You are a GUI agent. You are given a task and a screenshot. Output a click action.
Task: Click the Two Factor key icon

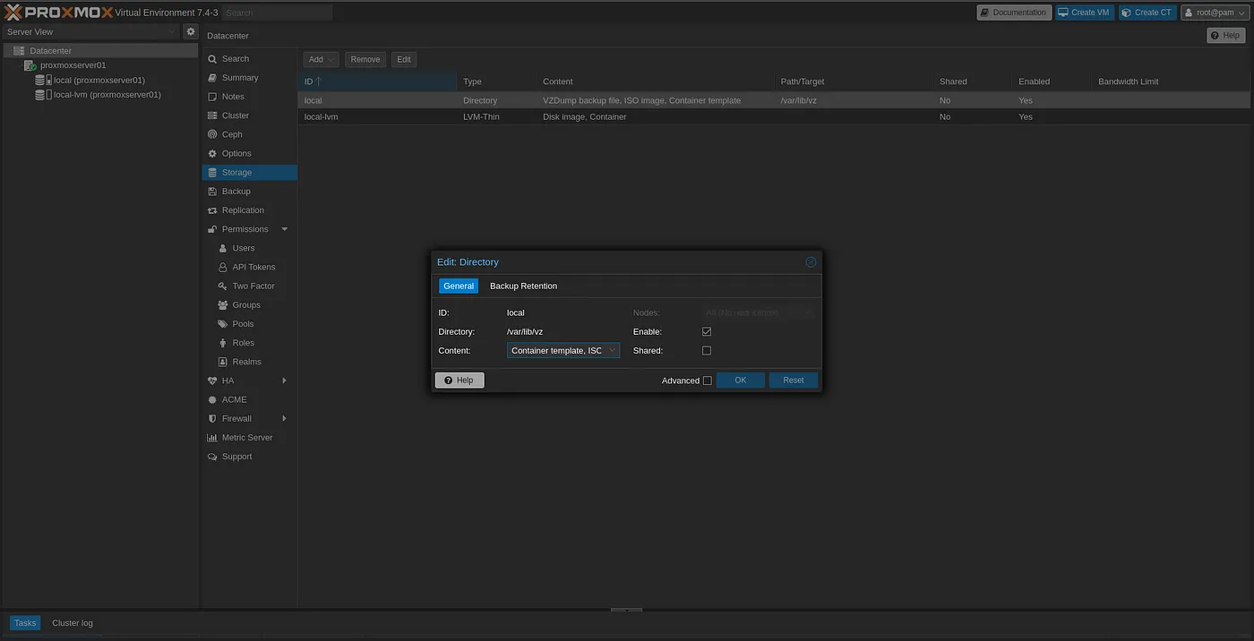click(224, 286)
